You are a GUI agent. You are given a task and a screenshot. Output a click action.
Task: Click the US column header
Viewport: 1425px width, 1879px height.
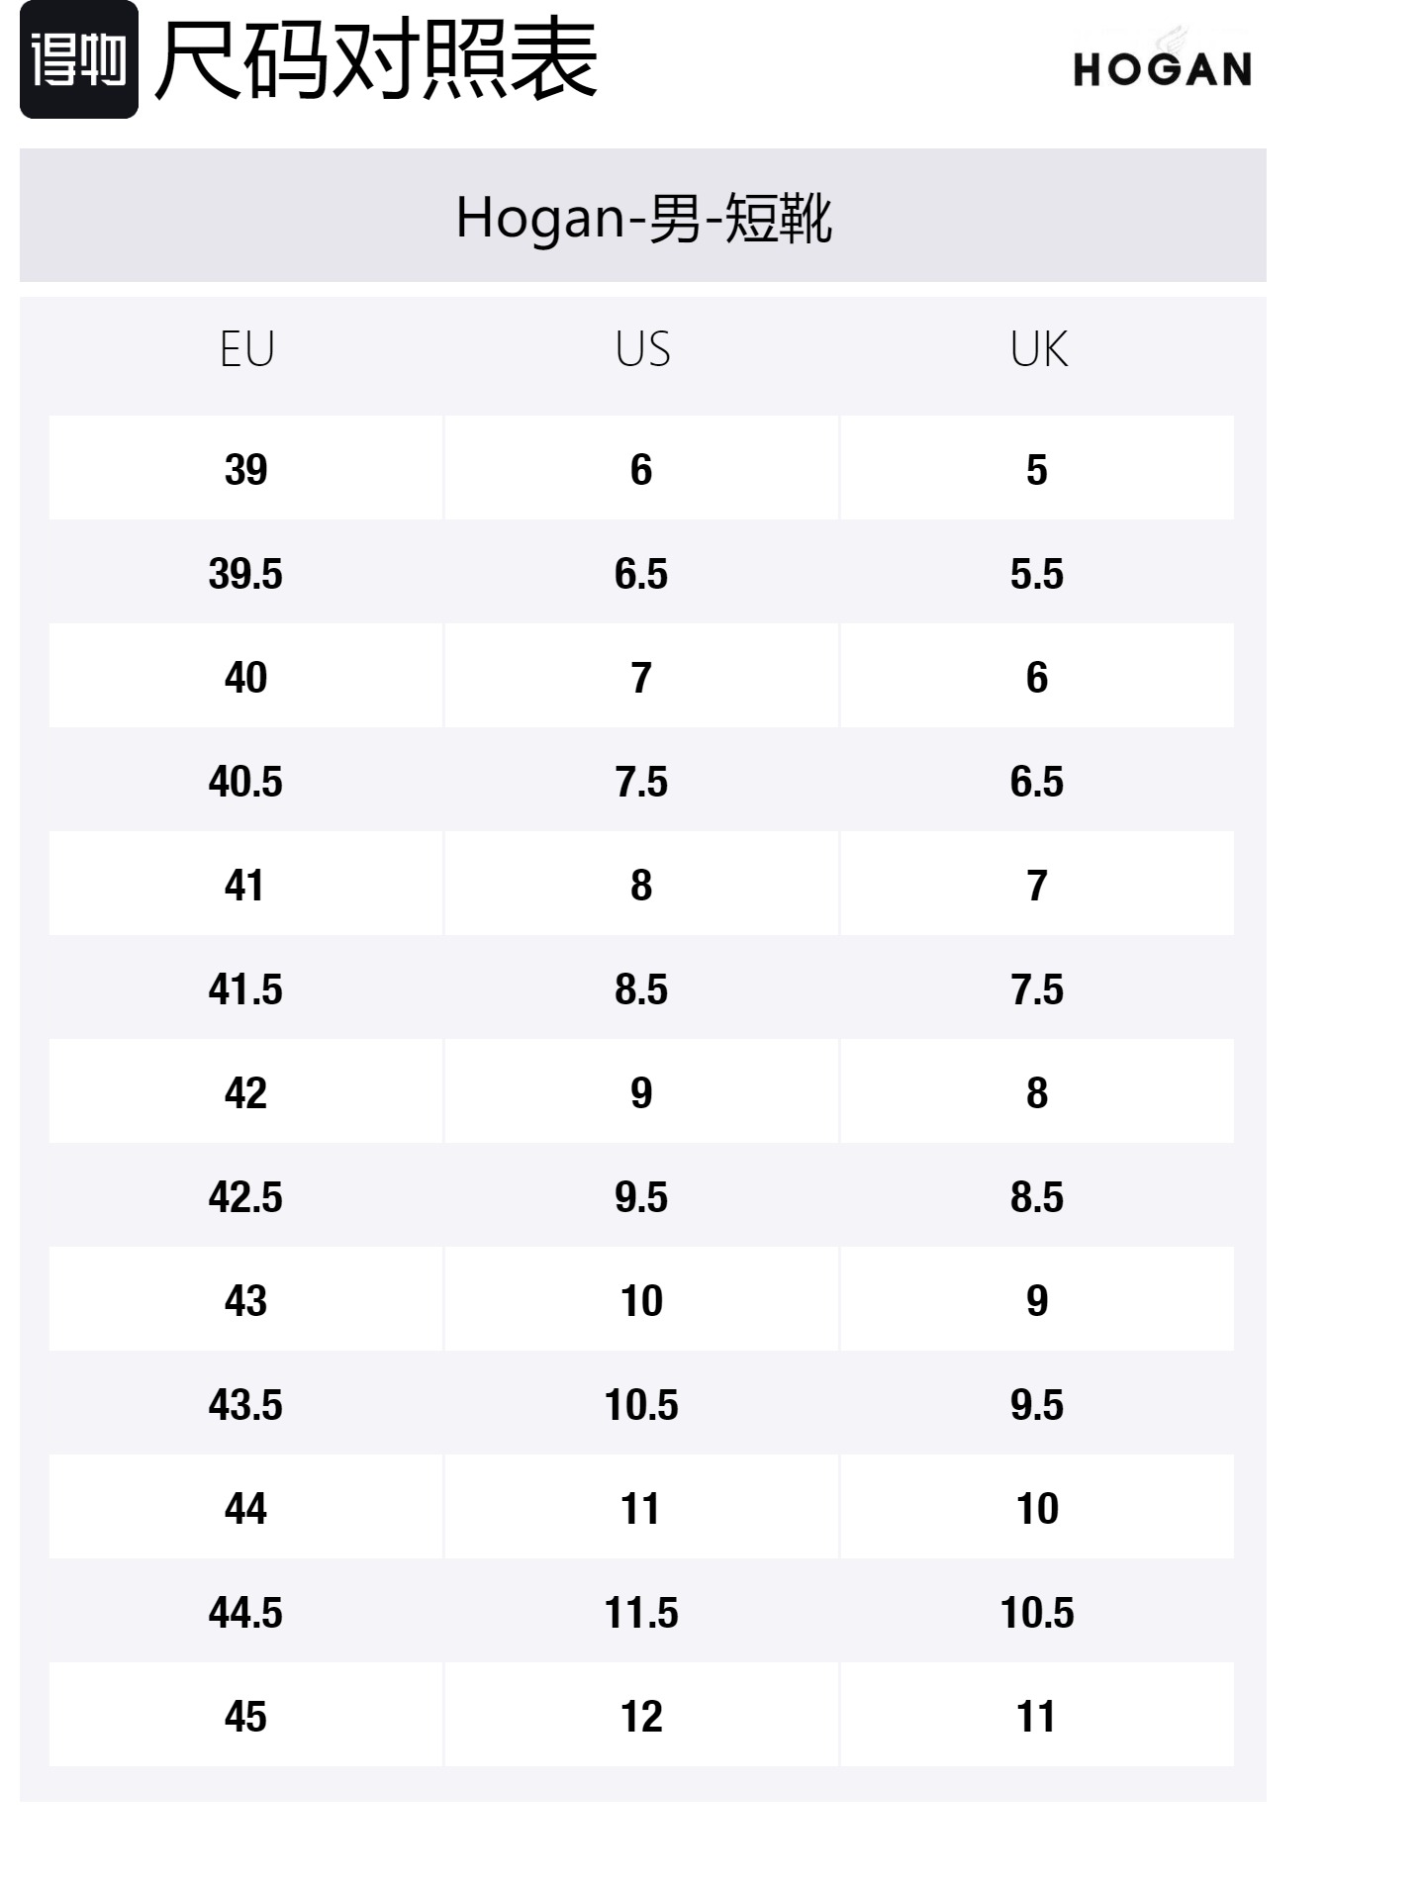click(642, 349)
